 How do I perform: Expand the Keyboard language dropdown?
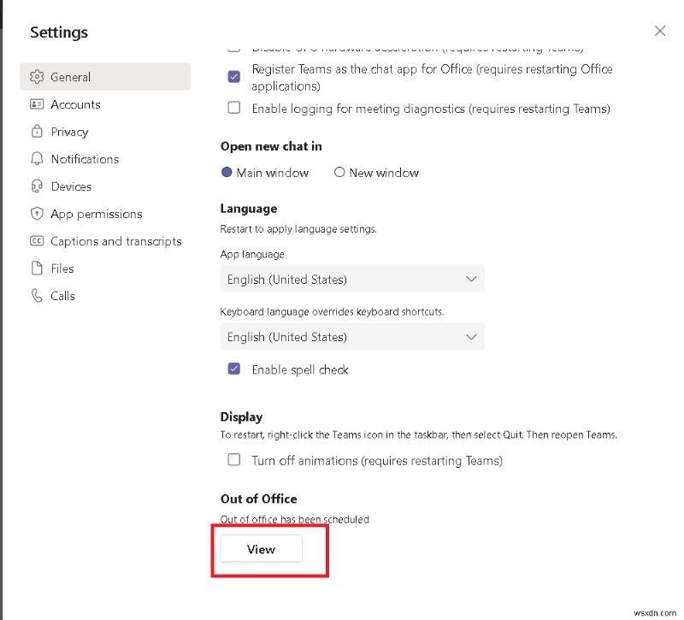coord(352,337)
